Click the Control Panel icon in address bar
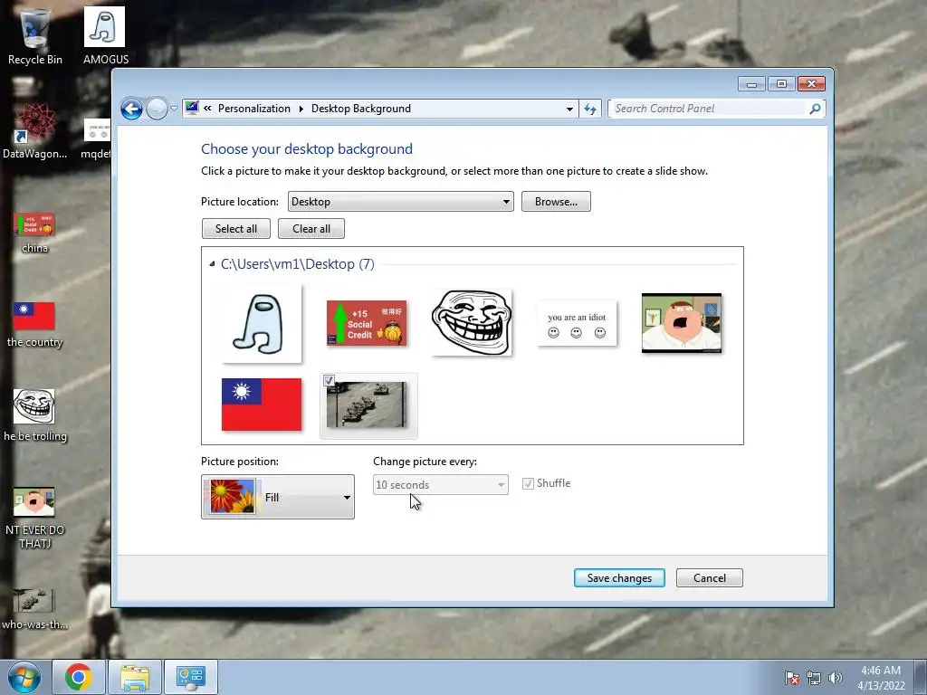The image size is (927, 695). 192,109
